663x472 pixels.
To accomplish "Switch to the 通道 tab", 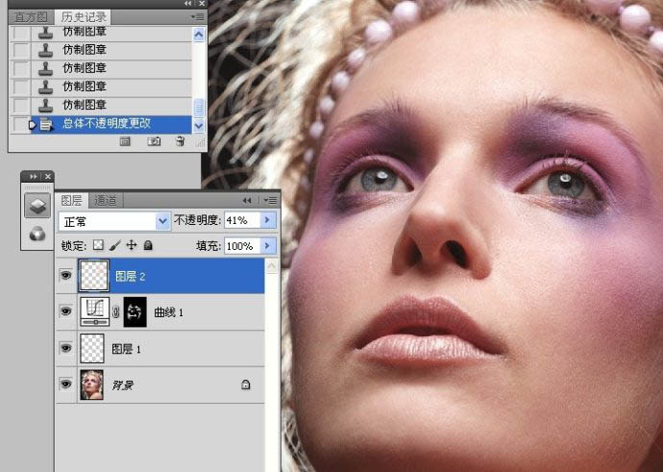I will [x=105, y=201].
